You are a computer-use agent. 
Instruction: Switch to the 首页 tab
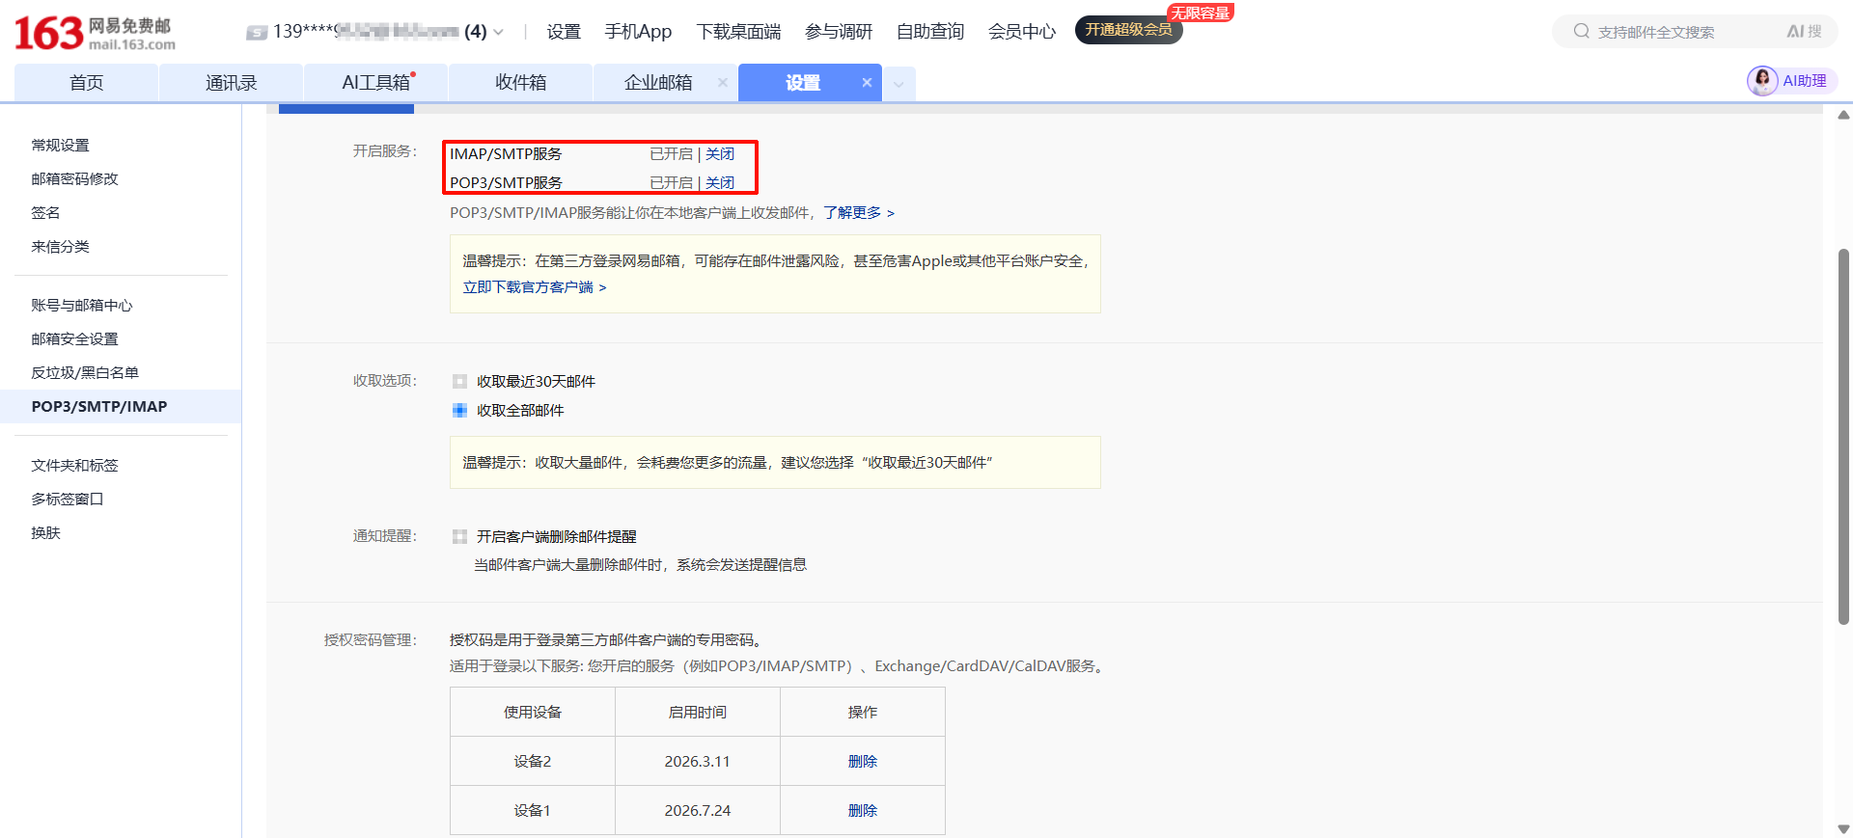tap(87, 83)
